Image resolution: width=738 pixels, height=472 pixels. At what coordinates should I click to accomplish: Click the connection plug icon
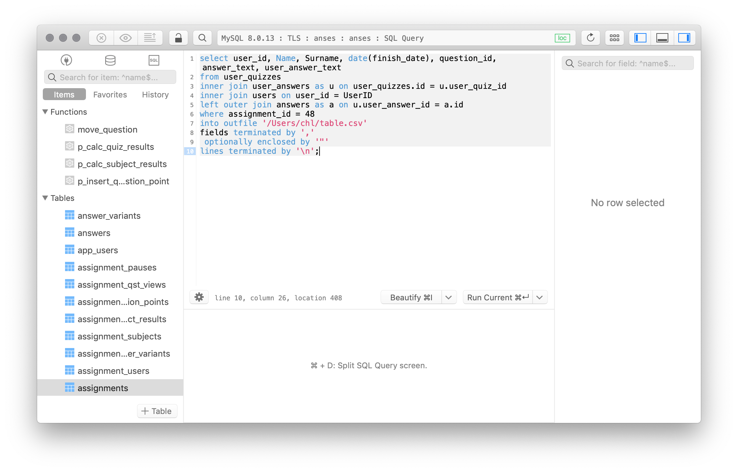(x=66, y=60)
